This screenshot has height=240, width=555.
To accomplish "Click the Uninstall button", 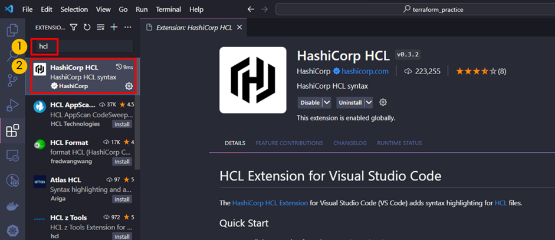I will pyautogui.click(x=350, y=103).
